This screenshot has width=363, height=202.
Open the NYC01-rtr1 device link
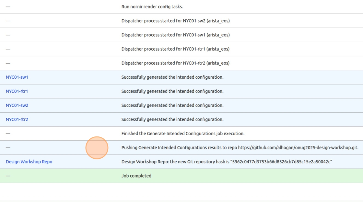click(x=17, y=91)
